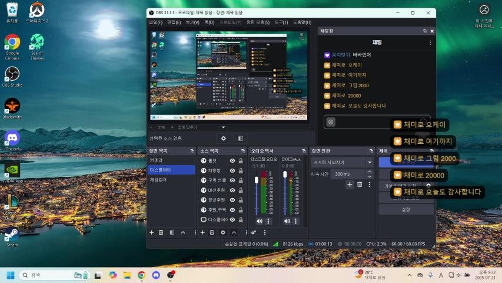The image size is (502, 283).
Task: Open the 파일(F) menu
Action: coord(155,22)
